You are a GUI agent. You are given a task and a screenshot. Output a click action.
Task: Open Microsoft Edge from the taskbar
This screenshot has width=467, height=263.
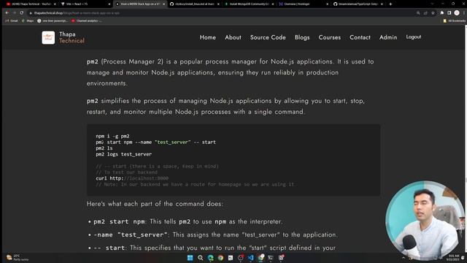coord(211,258)
